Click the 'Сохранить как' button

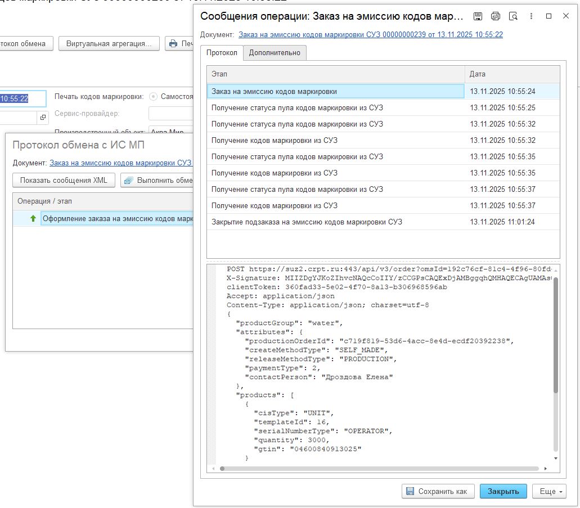pyautogui.click(x=438, y=491)
